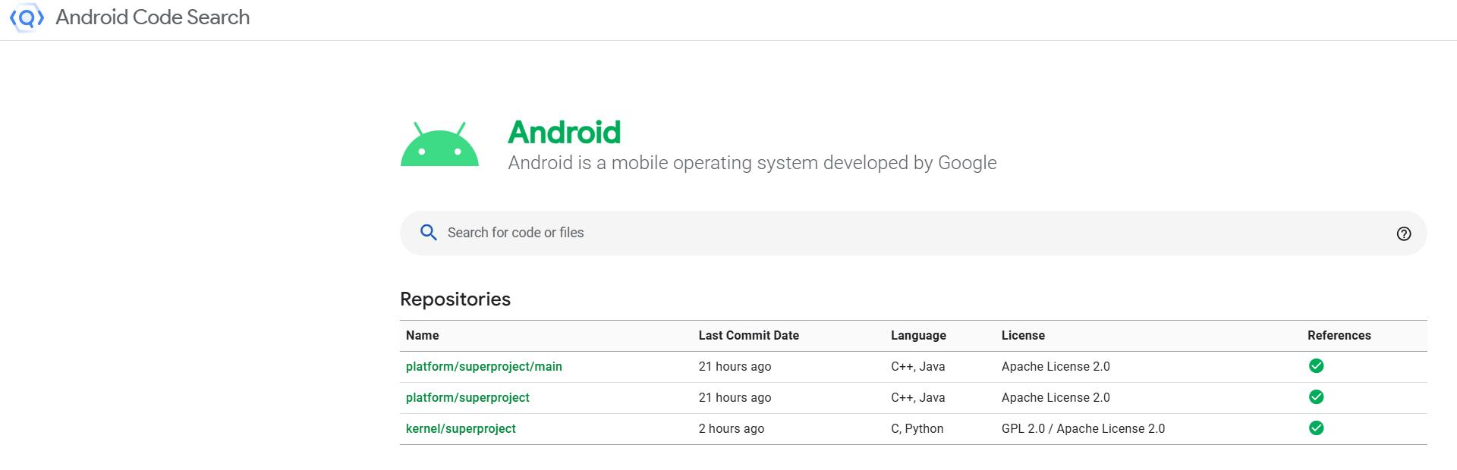
Task: Click '21 hours ago' in the platform/superproject row
Action: tap(735, 398)
